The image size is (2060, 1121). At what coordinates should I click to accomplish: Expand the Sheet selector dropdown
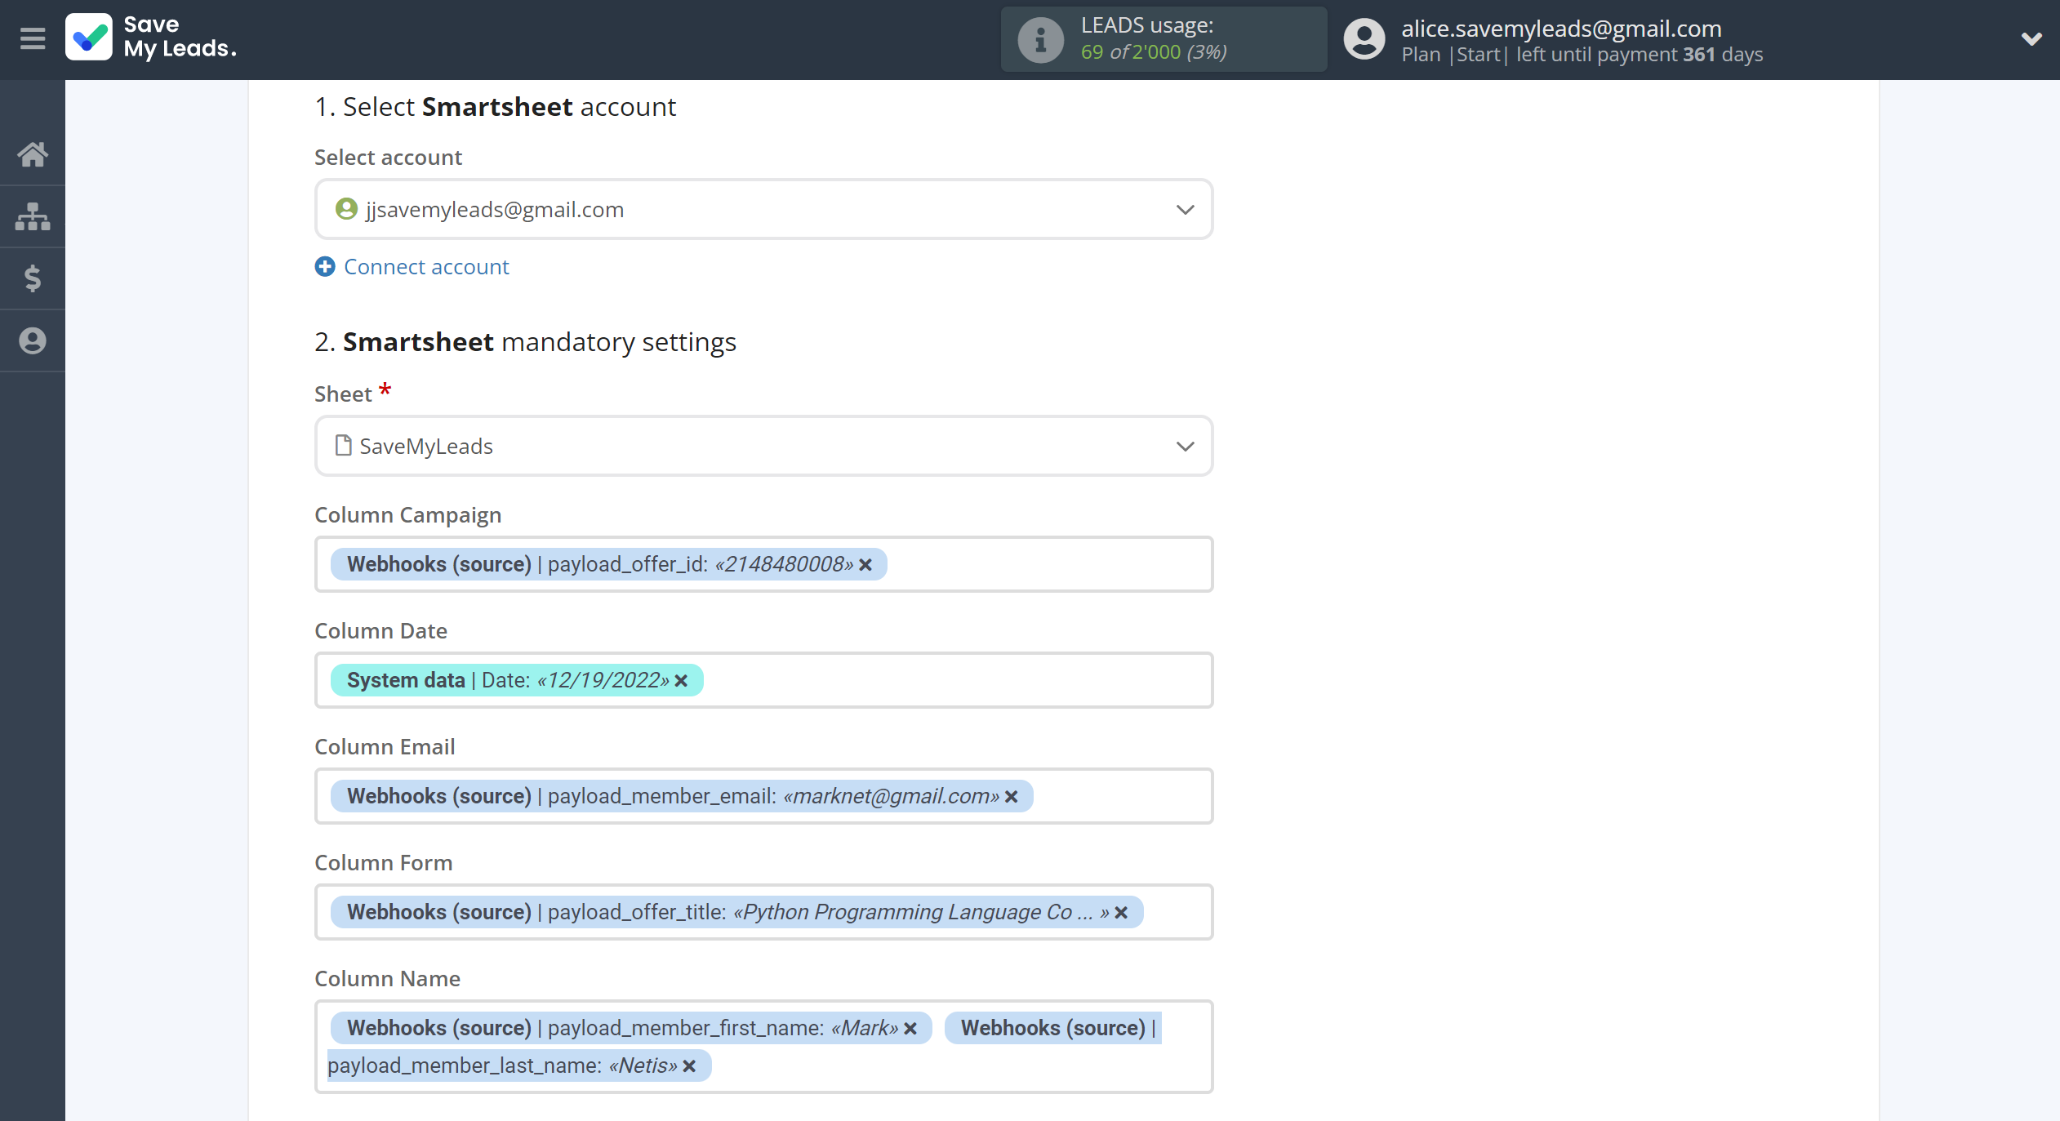click(1182, 446)
